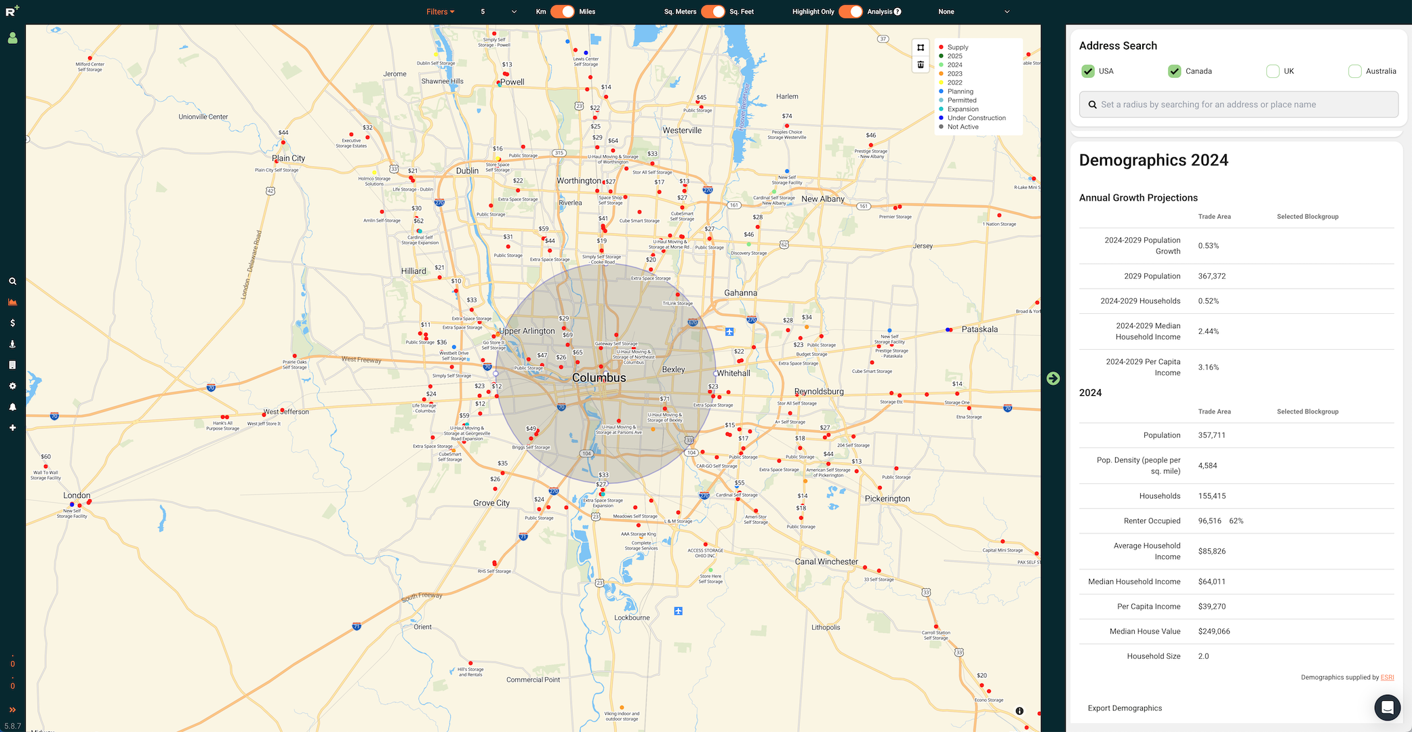Open the radius dropdown showing 5
This screenshot has width=1412, height=732.
coord(498,12)
